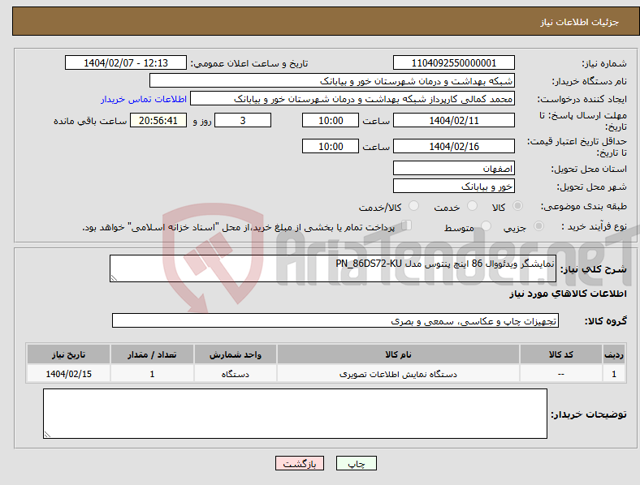
Task: Toggle the treasury bonds payment checkbox
Action: pyautogui.click(x=406, y=225)
